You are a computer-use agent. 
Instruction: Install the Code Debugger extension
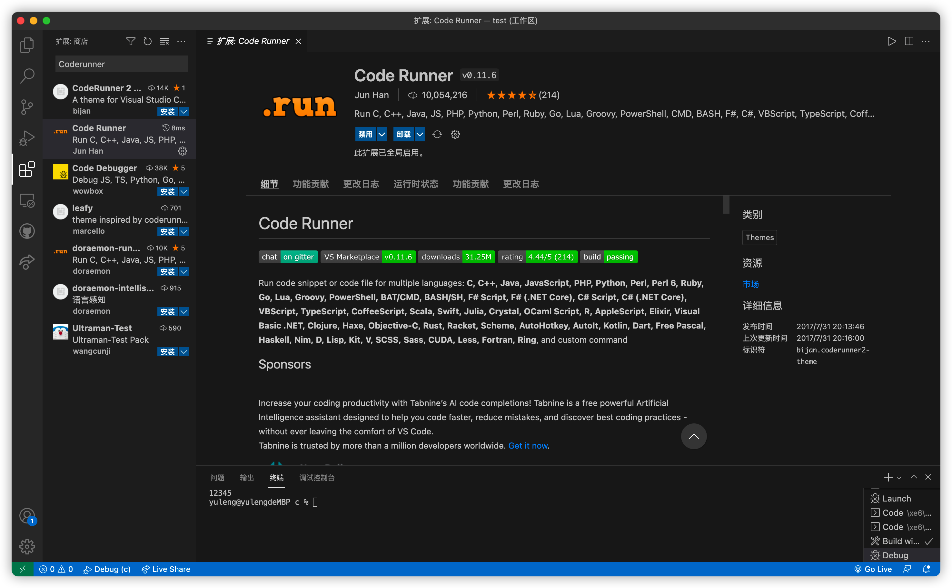point(167,192)
